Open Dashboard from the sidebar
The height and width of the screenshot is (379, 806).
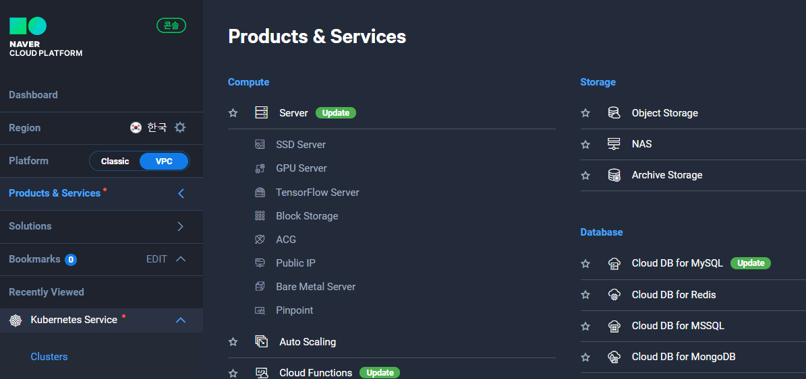(34, 95)
